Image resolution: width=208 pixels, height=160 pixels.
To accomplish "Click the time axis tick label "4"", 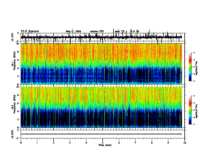I will 86,143.
